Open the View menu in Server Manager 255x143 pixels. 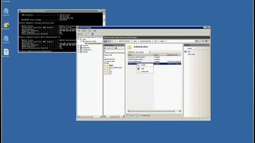(90, 31)
